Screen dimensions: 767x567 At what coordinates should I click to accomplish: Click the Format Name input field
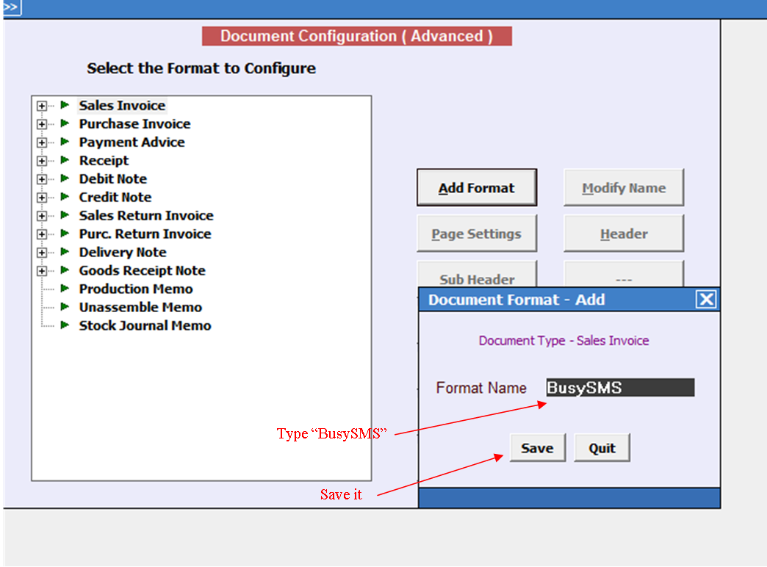point(620,388)
